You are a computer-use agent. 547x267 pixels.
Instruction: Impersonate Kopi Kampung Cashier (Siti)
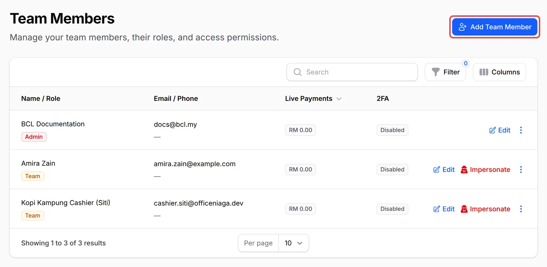click(485, 209)
